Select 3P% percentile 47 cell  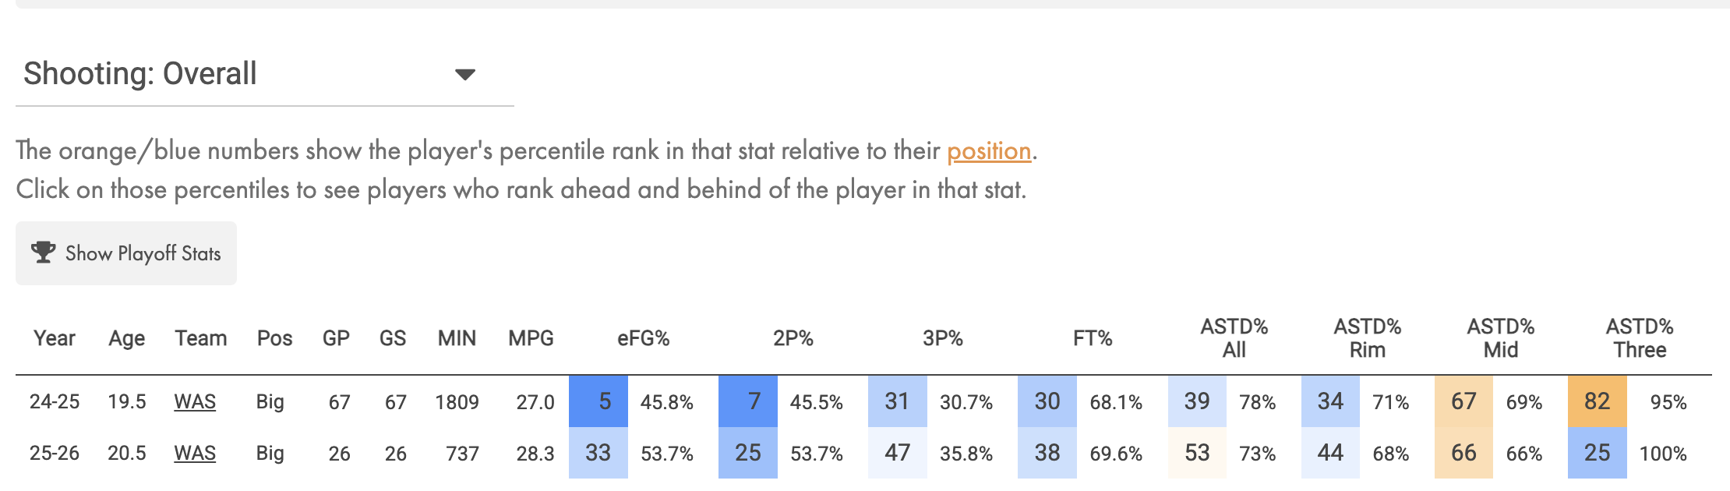(898, 453)
